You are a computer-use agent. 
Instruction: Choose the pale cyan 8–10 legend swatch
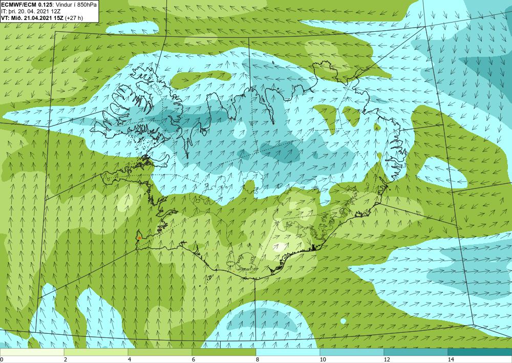coord(288,352)
